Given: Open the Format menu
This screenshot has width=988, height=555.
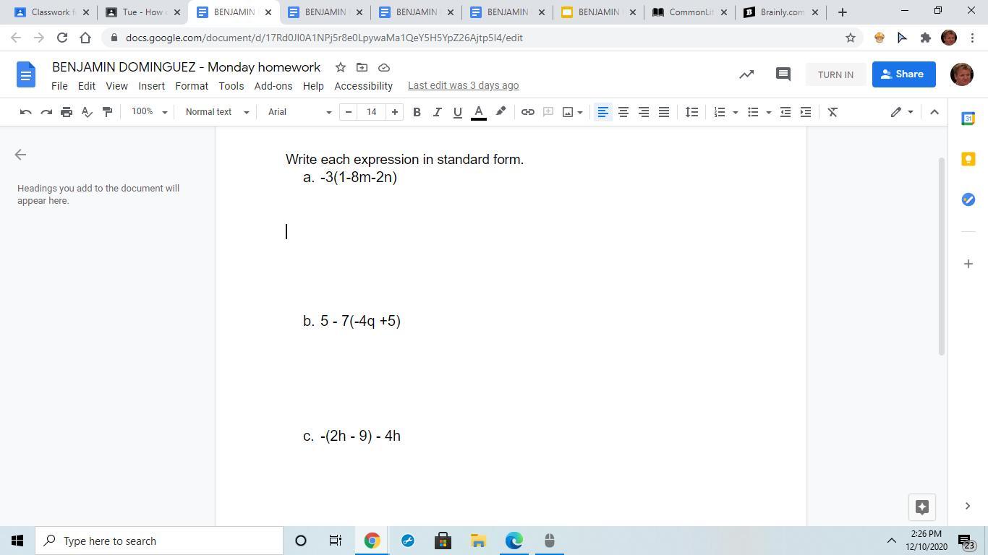Looking at the screenshot, I should point(192,86).
